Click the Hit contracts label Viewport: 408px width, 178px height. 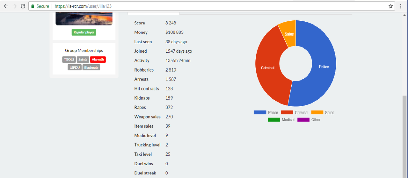[147, 89]
